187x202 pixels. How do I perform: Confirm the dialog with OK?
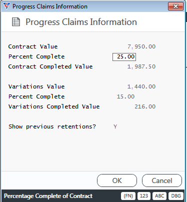[x=117, y=180]
